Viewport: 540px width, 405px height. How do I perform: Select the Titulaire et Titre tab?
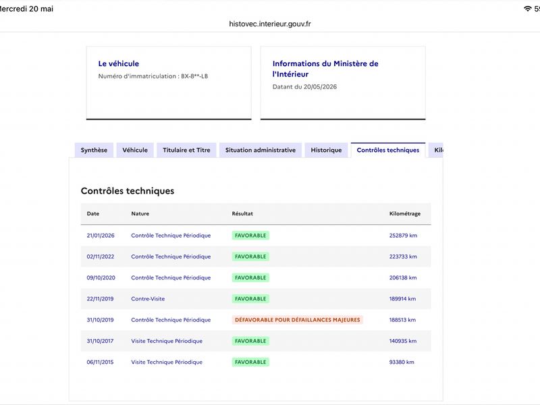point(186,150)
